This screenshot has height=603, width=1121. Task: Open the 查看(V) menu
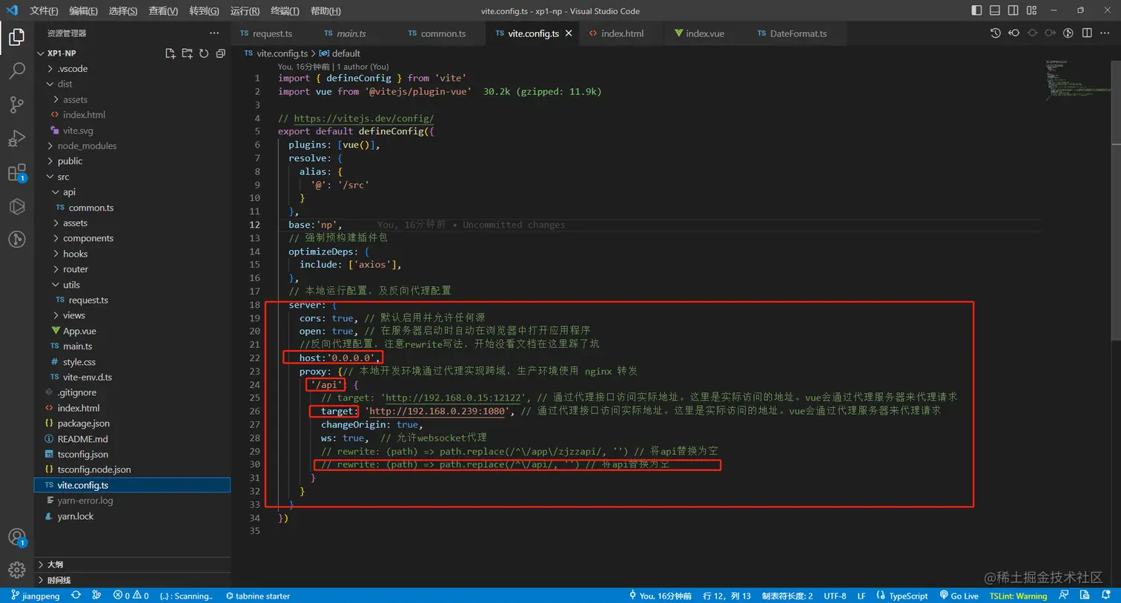coord(163,11)
